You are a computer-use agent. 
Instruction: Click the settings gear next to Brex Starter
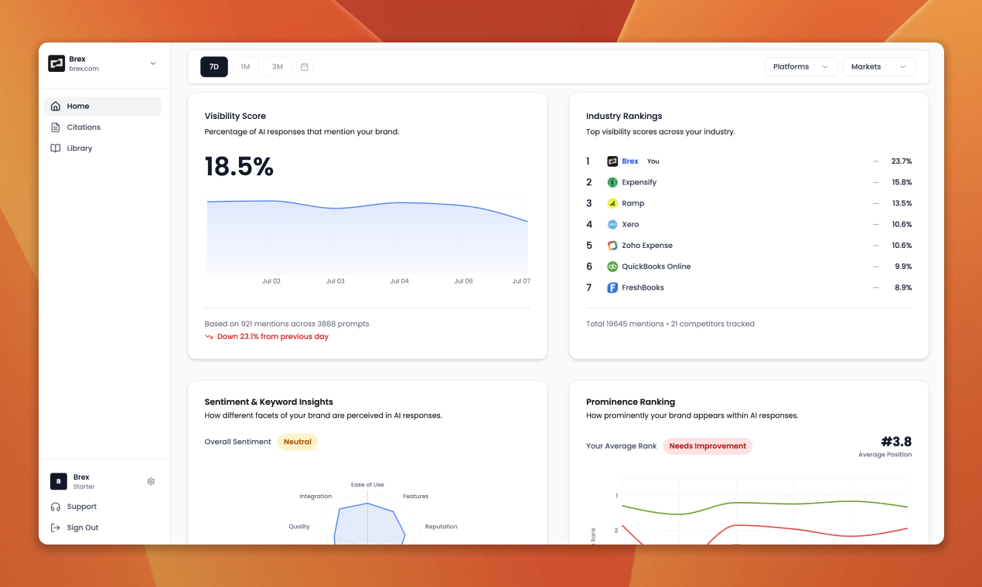[151, 481]
